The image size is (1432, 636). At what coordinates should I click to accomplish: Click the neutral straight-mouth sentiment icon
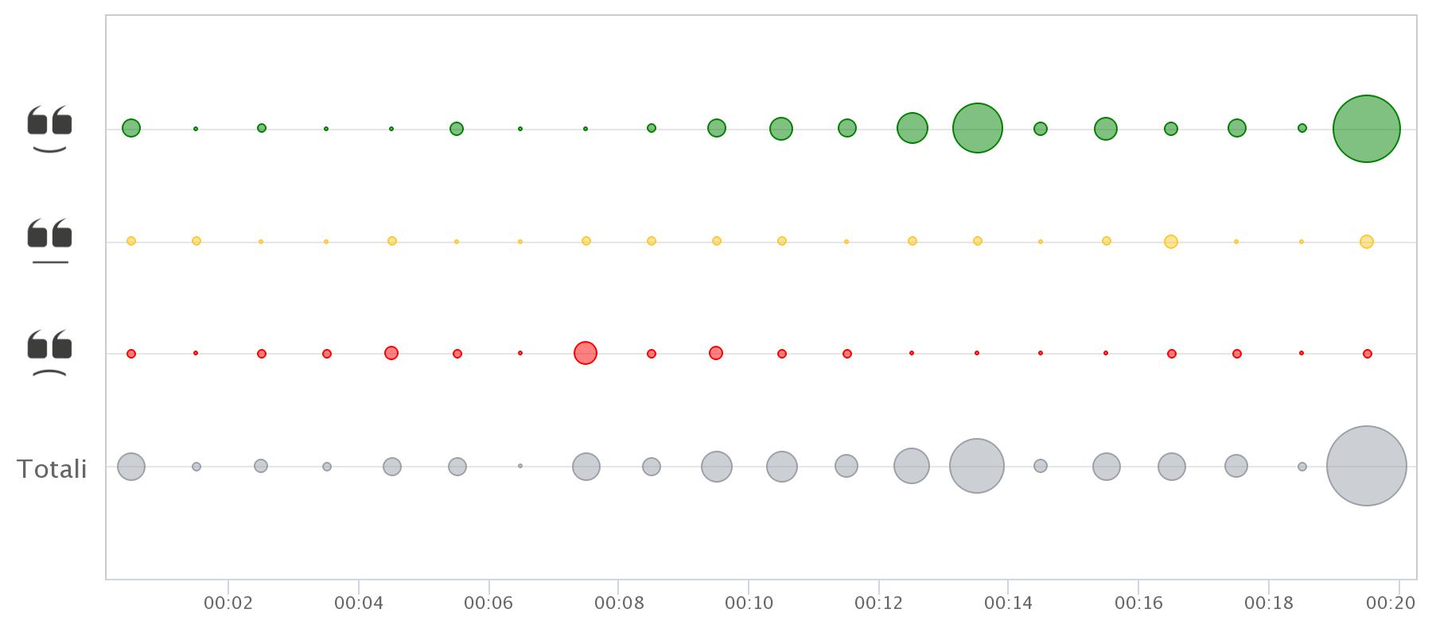49,241
